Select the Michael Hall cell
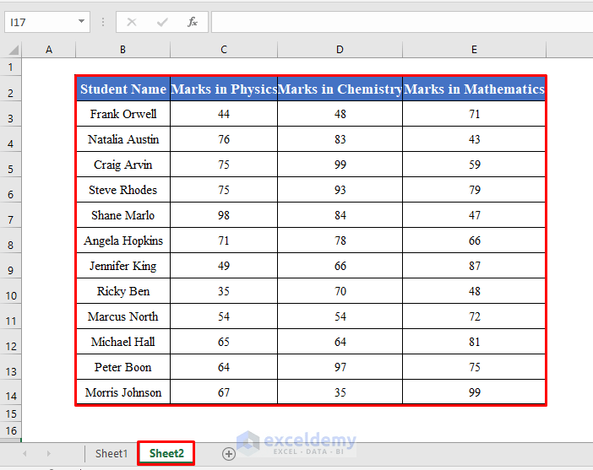The width and height of the screenshot is (593, 470). click(x=123, y=342)
